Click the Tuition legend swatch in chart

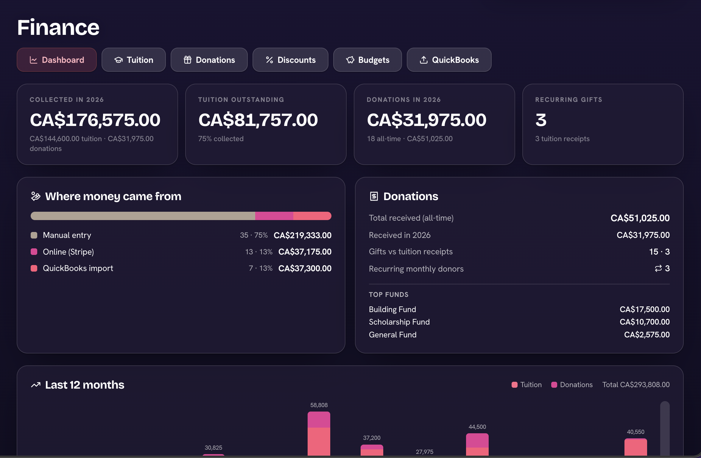[515, 385]
